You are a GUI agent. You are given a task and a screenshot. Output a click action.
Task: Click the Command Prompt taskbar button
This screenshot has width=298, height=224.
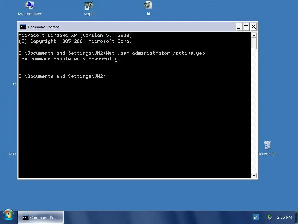41,217
